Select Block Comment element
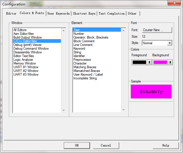The height and width of the screenshot is (153, 183). pos(97,41)
